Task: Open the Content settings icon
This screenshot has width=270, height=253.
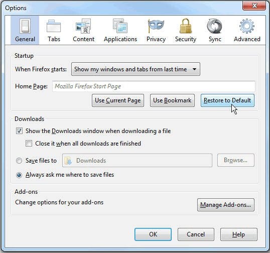Action: [x=83, y=26]
